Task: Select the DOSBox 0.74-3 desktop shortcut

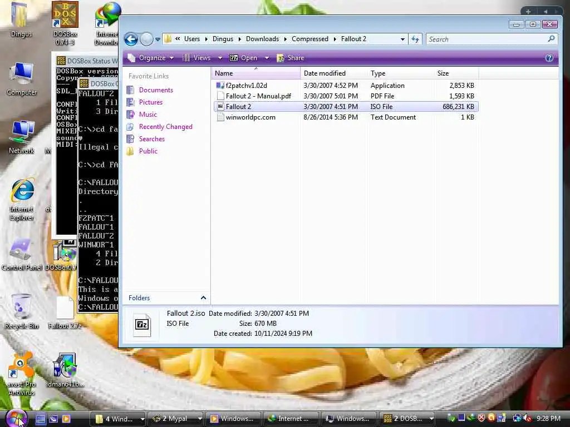Action: coord(65,23)
